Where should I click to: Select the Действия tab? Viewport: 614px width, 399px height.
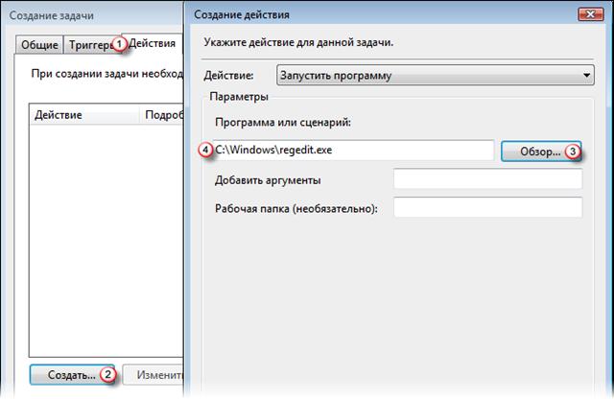pyautogui.click(x=152, y=43)
